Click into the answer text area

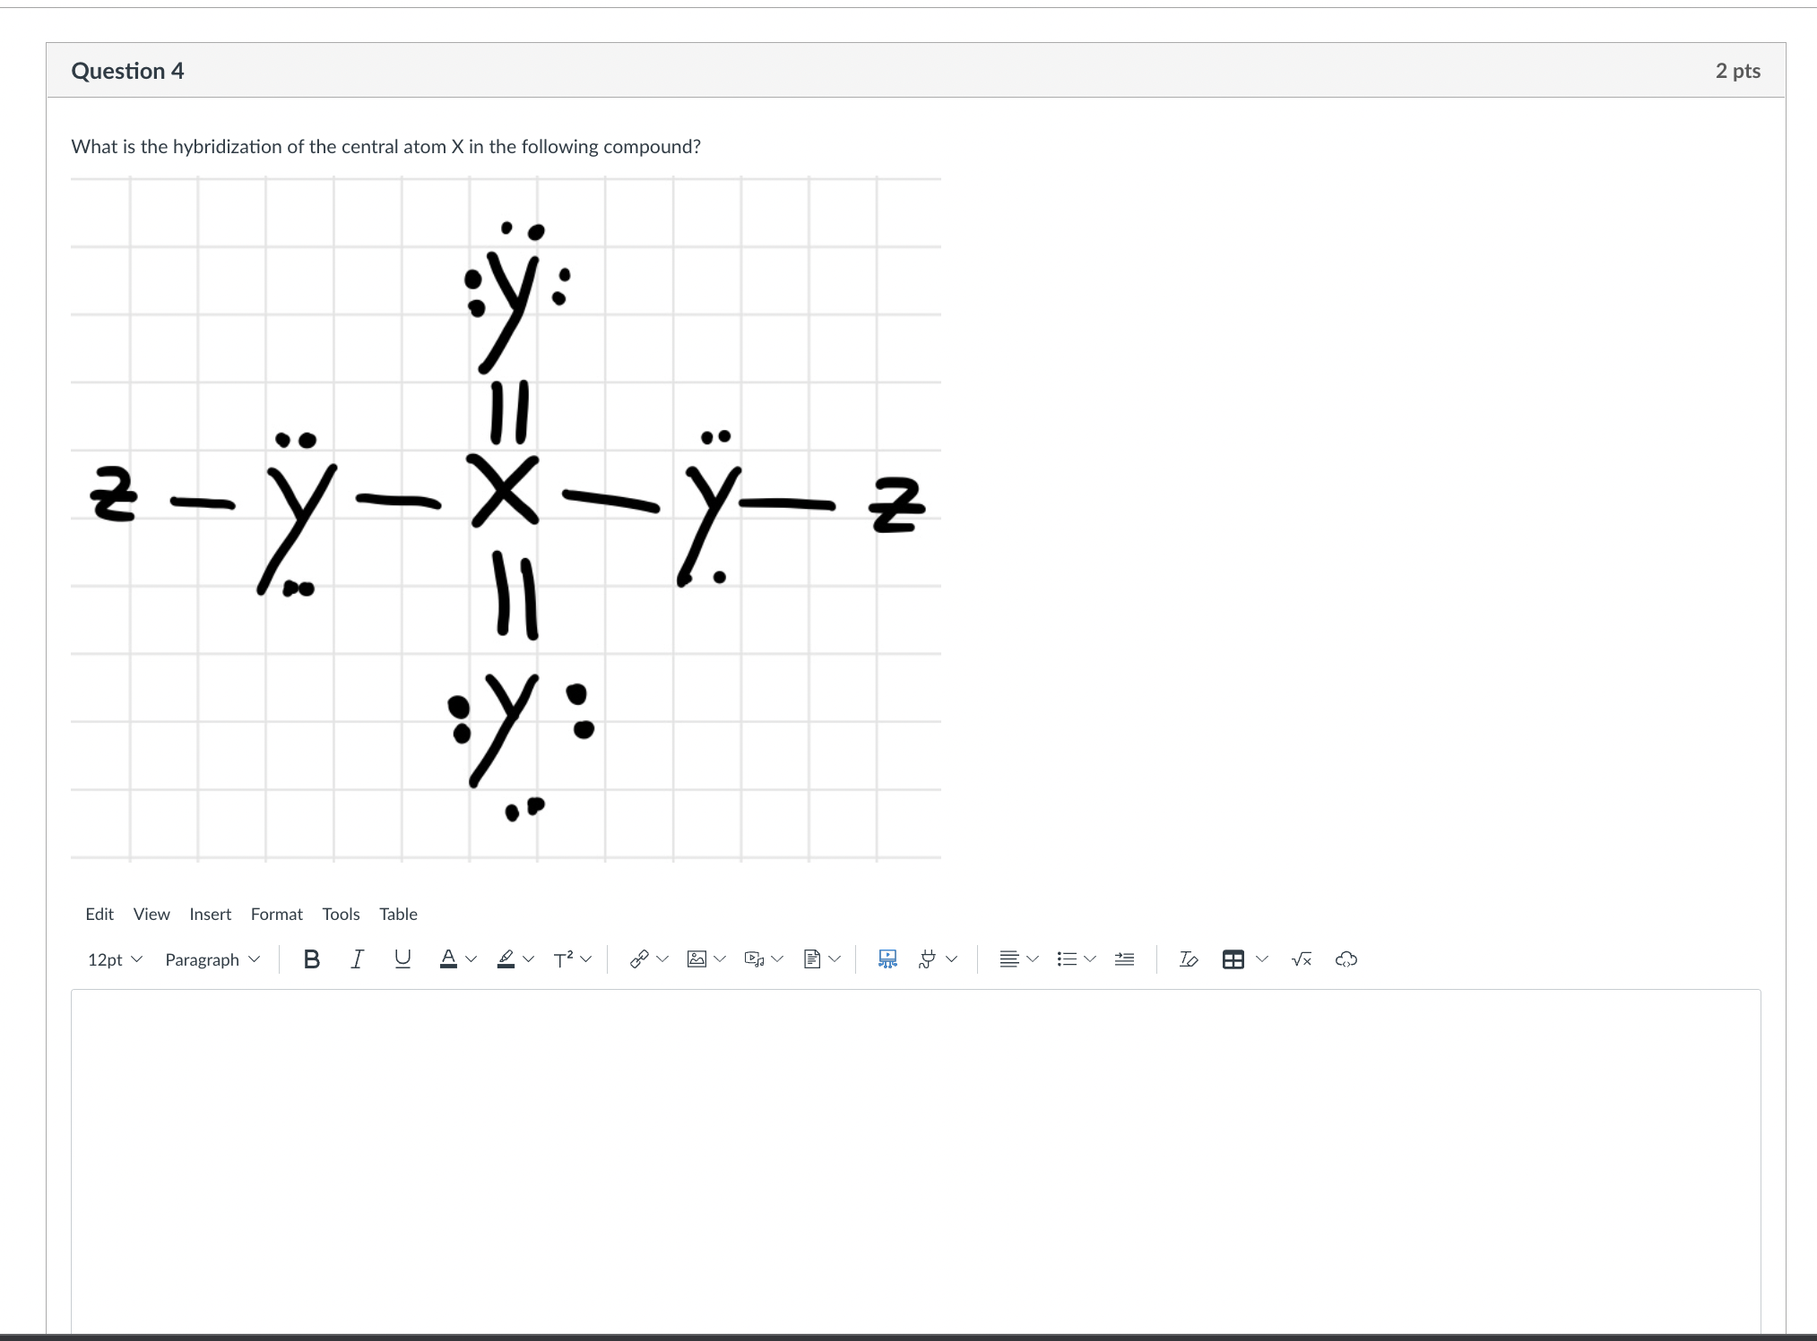[x=915, y=1160]
